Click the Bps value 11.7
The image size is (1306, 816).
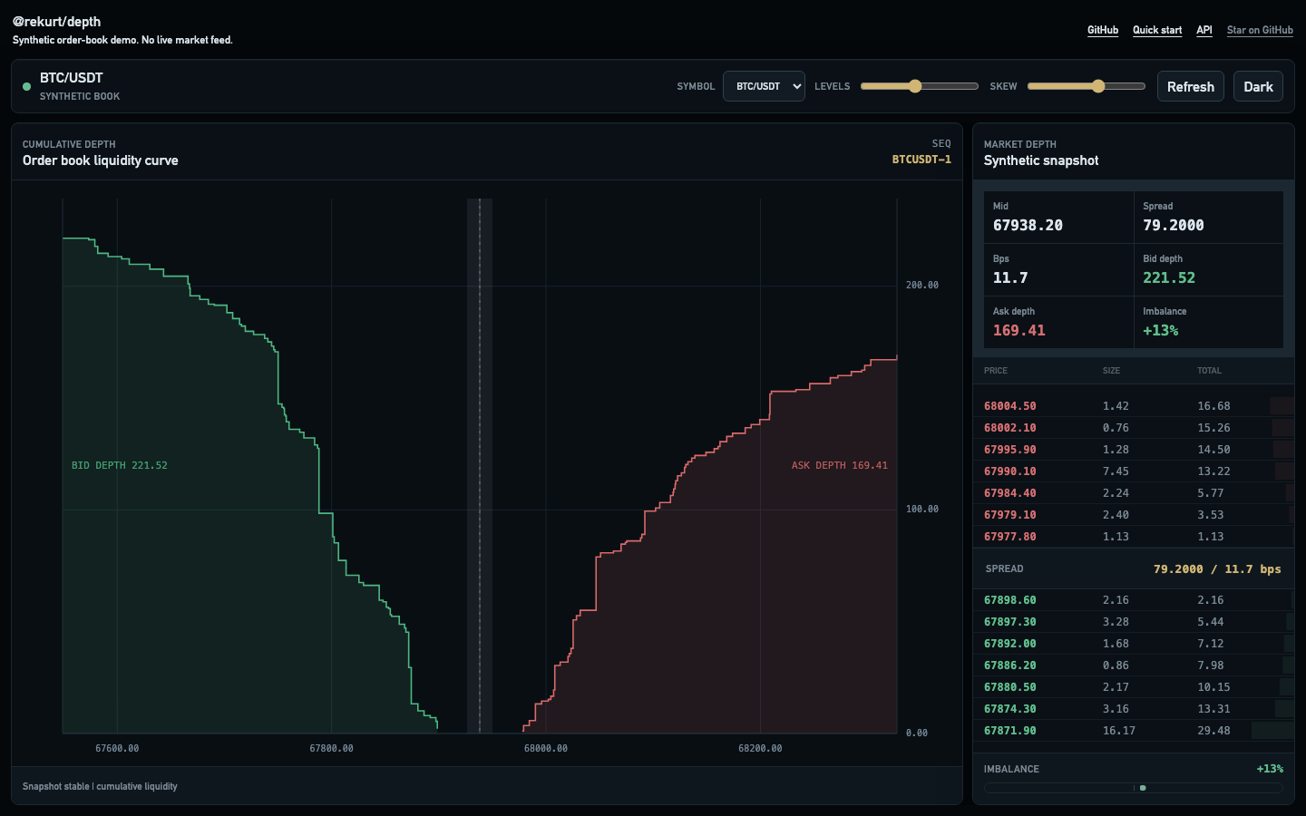point(1010,277)
